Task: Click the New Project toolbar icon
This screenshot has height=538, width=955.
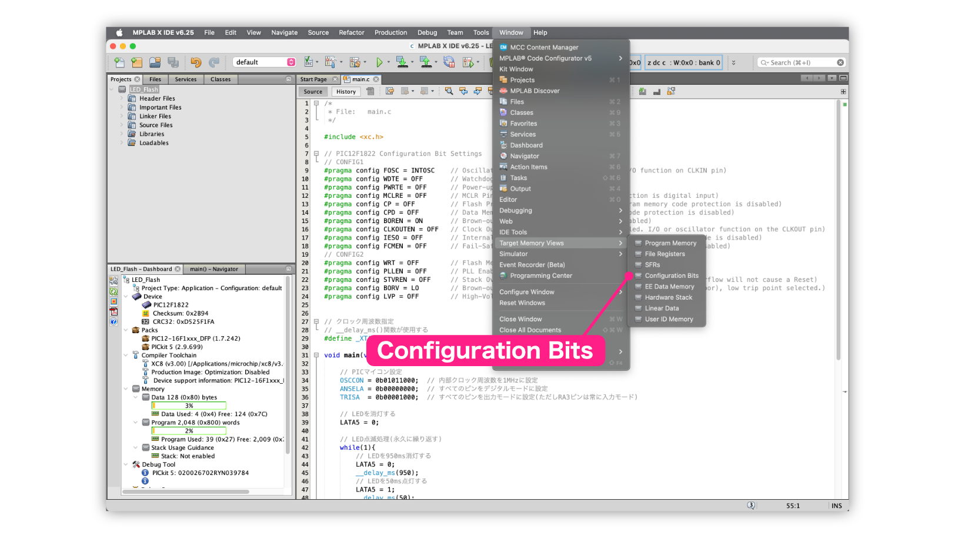Action: (x=137, y=62)
